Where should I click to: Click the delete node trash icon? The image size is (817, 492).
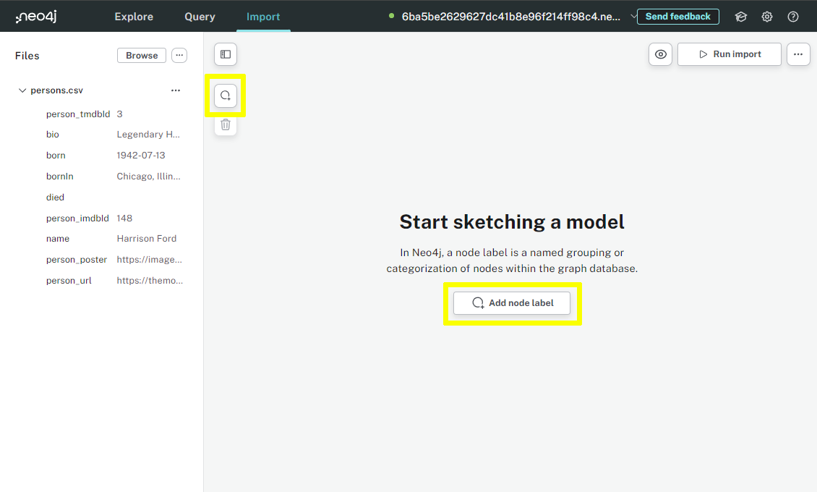[x=225, y=124]
